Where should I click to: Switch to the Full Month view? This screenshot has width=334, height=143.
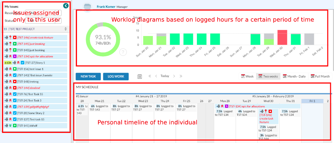pos(320,76)
